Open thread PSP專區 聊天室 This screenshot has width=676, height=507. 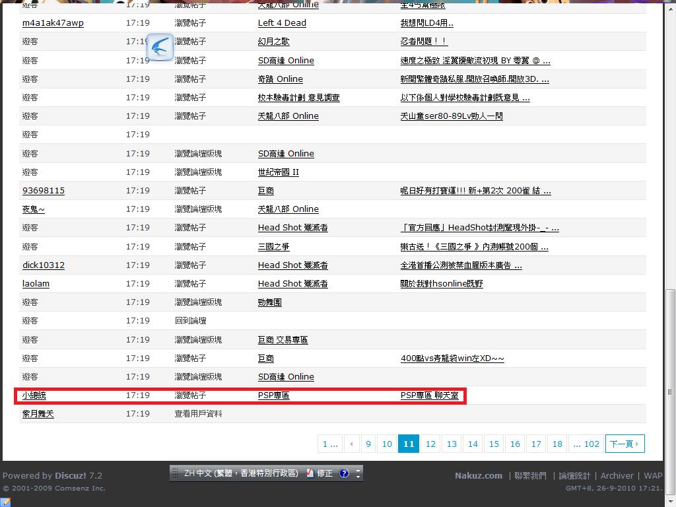[x=429, y=395]
